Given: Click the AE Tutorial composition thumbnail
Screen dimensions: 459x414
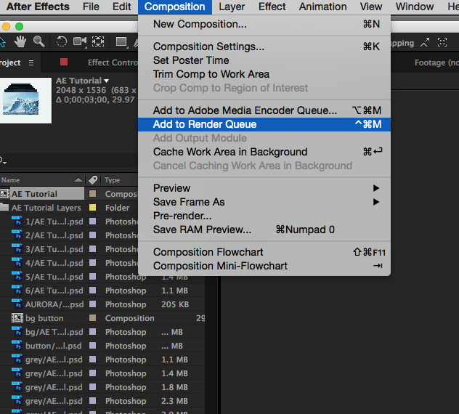Looking at the screenshot, I should pyautogui.click(x=25, y=100).
